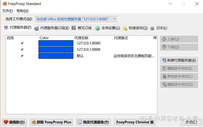
Task: Click the Color column header
Action: point(56,38)
